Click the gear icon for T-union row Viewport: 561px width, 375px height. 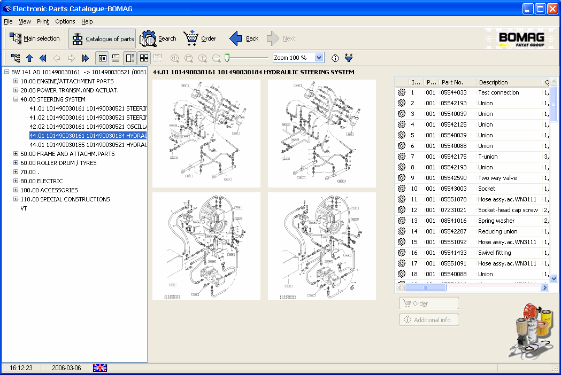[402, 157]
